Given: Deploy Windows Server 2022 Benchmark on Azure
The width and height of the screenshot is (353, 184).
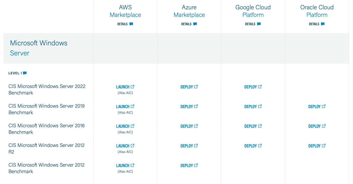Looking at the screenshot, I should (x=187, y=87).
